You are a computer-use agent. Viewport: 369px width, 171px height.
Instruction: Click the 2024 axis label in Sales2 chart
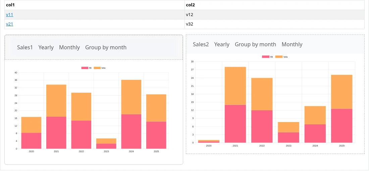[x=315, y=146]
